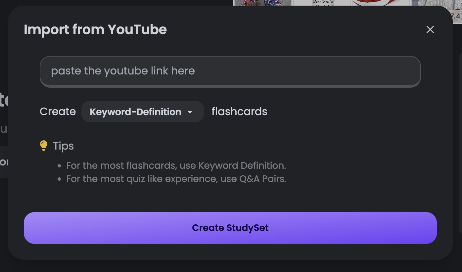This screenshot has height=272, width=462.
Task: Click the lightbulb Tips icon
Action: pos(44,145)
